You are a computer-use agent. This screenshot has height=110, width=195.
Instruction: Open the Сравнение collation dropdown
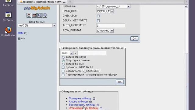pyautogui.click(x=113, y=6)
